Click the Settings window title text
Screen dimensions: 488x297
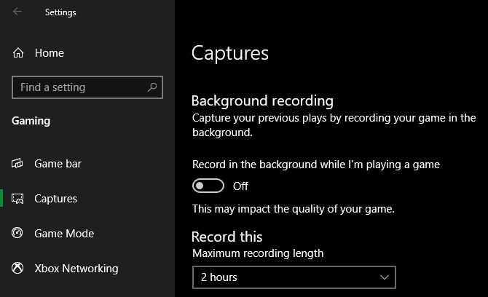pyautogui.click(x=60, y=12)
